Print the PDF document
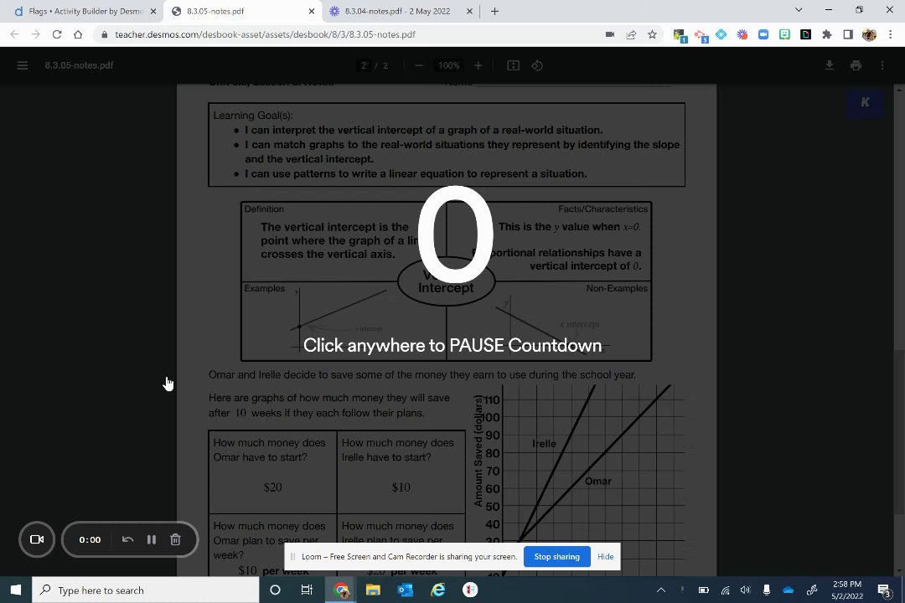The image size is (905, 603). tap(856, 65)
